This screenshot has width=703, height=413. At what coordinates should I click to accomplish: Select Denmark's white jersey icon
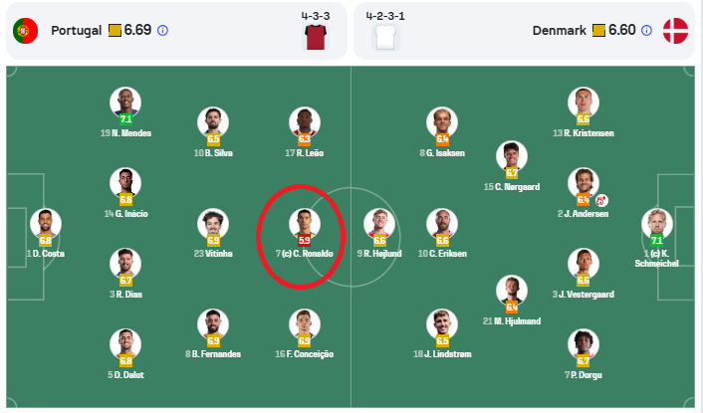385,37
